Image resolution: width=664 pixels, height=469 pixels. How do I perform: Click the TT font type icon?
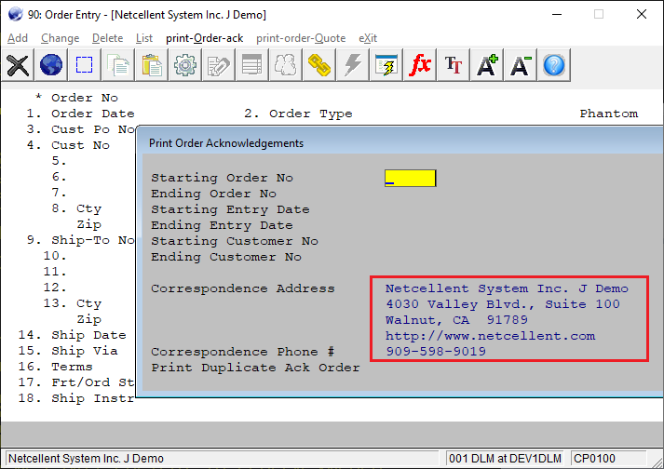pos(454,65)
